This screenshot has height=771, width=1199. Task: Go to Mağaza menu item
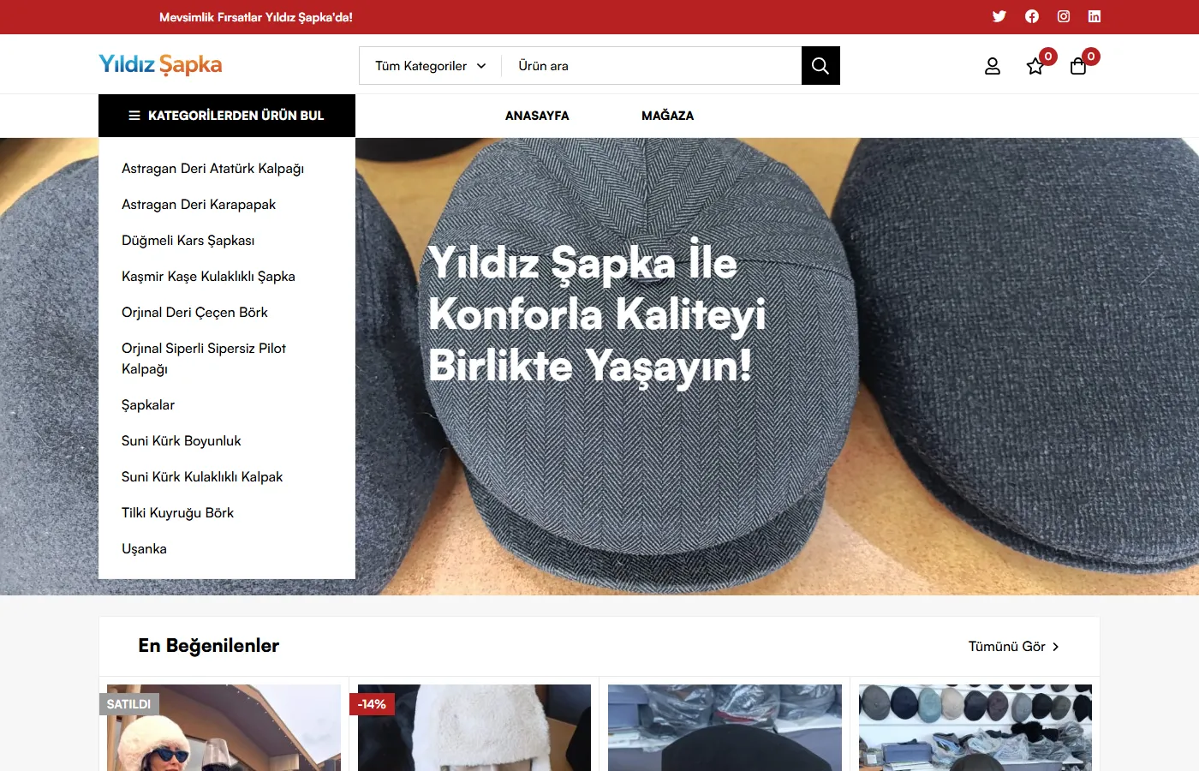(668, 116)
